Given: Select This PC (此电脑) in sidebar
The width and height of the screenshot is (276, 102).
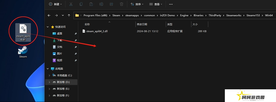Looking at the screenshot, I should click(x=59, y=69).
